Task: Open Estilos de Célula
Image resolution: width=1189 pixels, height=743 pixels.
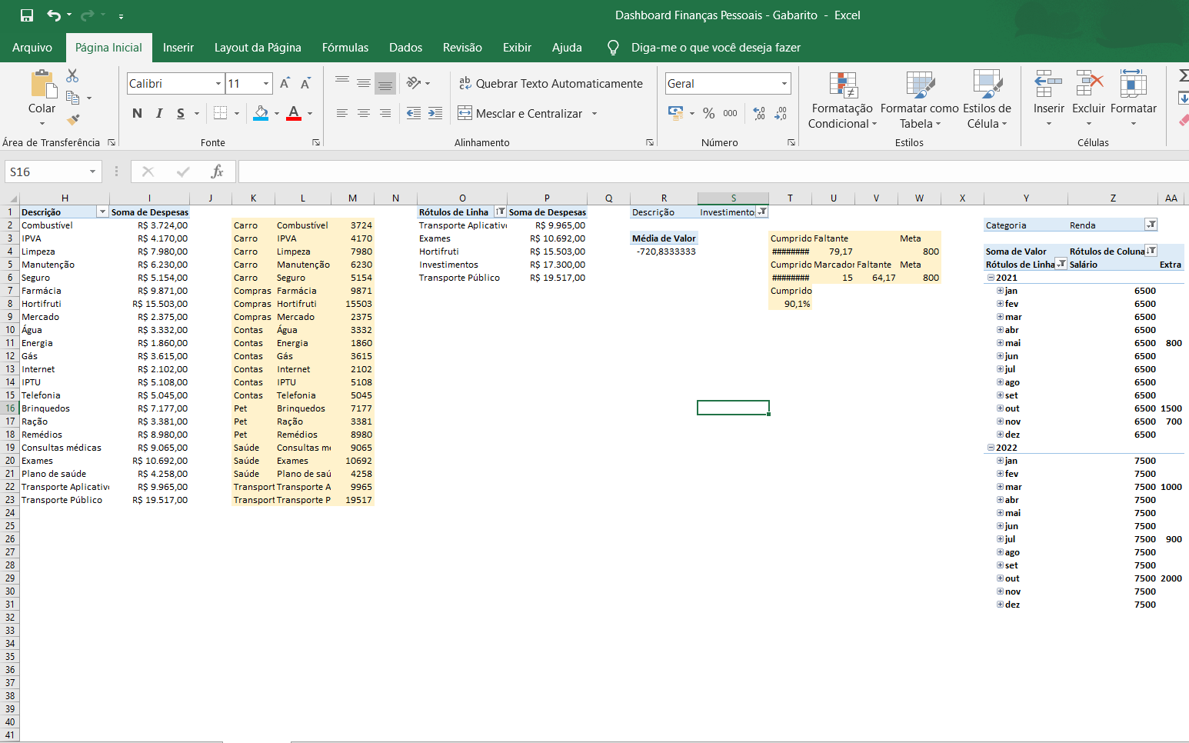Action: 988,100
